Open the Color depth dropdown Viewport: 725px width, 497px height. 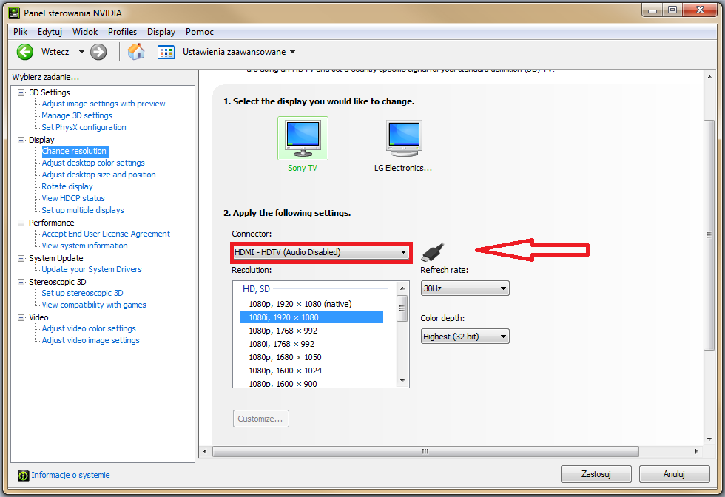[465, 337]
